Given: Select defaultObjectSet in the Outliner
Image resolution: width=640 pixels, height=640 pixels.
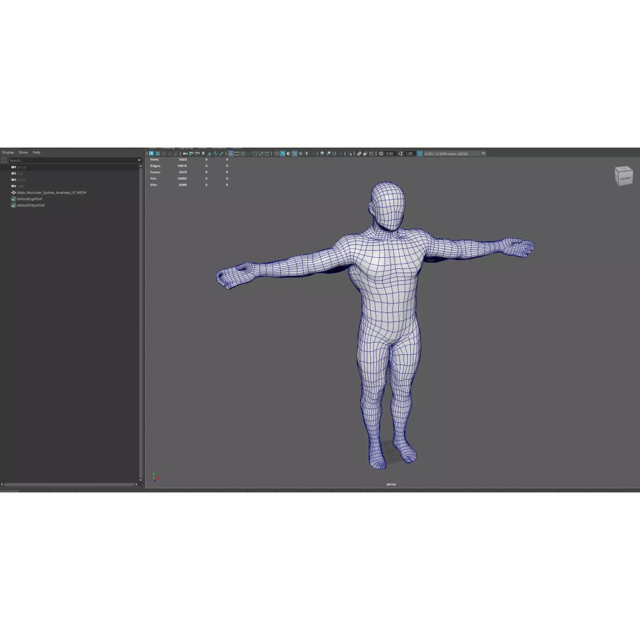Looking at the screenshot, I should coord(31,205).
